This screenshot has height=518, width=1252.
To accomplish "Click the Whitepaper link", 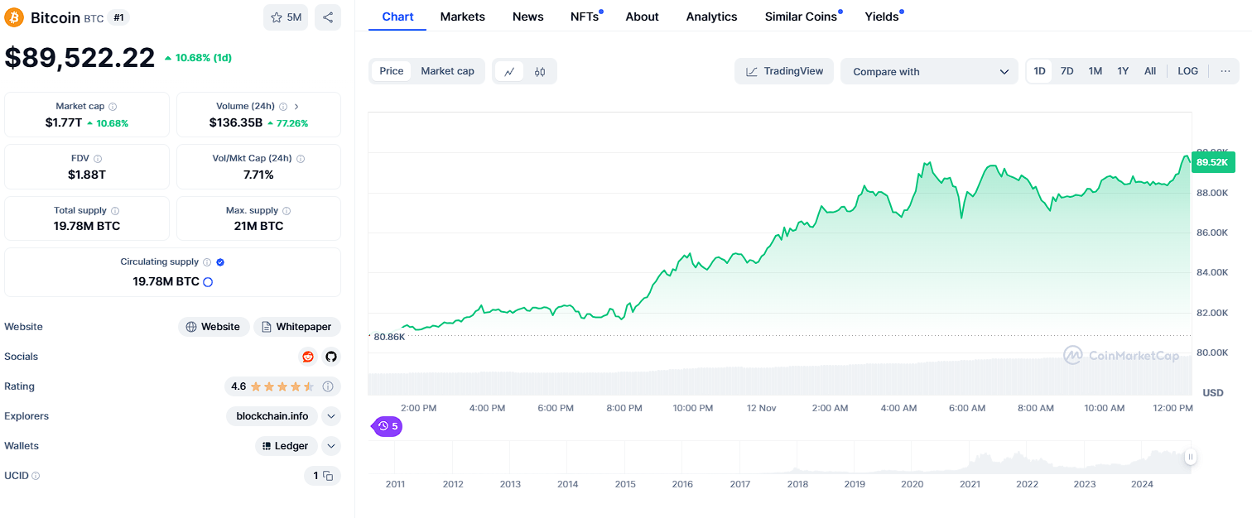I will [x=297, y=327].
